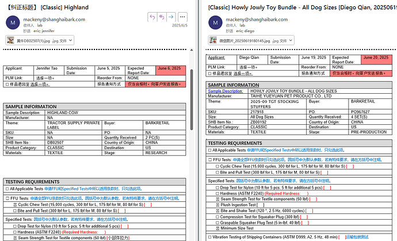Click the HIGHLAND COW sample description
This screenshot has width=397, height=241.
tap(63, 113)
